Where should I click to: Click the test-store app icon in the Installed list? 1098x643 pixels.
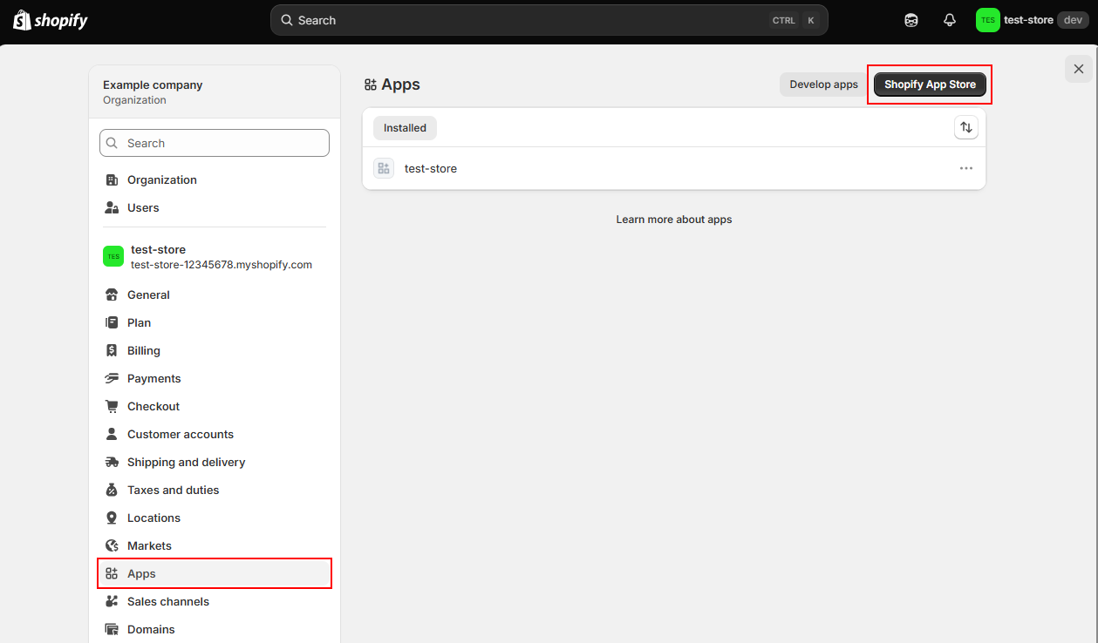pos(384,168)
